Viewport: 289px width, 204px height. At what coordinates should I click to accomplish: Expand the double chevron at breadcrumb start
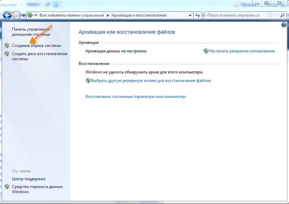point(36,15)
